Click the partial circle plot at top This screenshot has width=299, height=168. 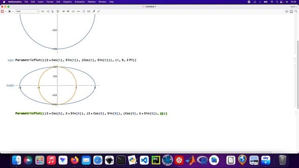[x=57, y=34]
